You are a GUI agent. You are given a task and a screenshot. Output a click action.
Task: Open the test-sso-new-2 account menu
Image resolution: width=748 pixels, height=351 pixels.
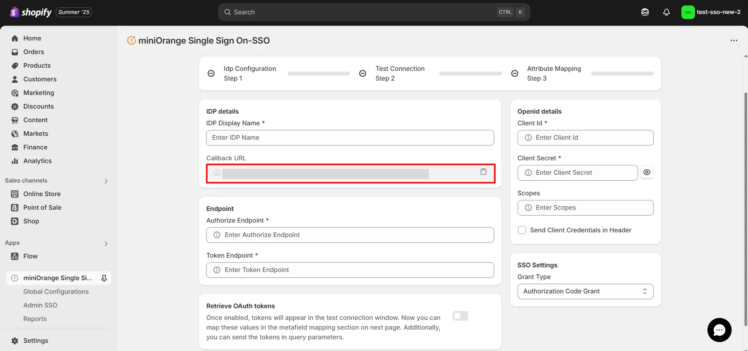point(711,12)
